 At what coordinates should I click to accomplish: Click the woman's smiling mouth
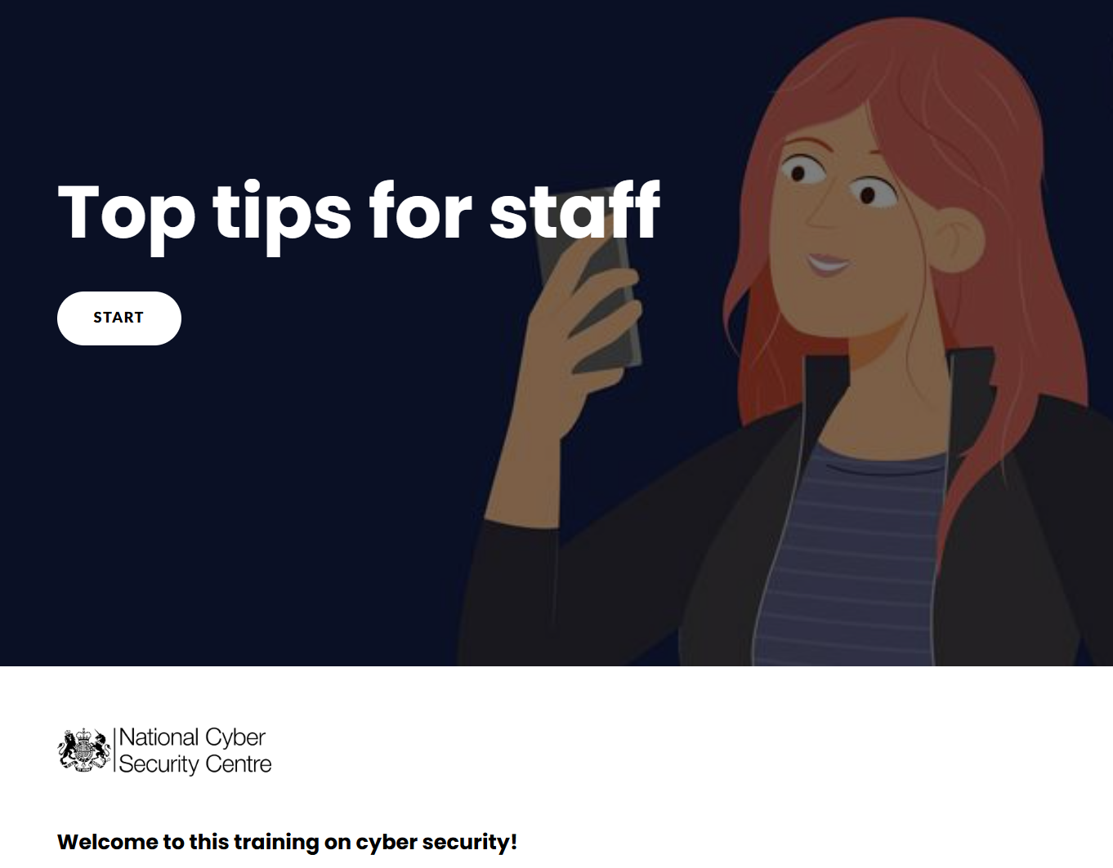(827, 264)
